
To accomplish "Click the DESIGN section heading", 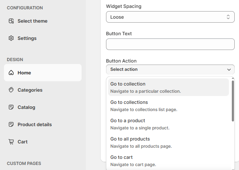I will click(x=15, y=59).
